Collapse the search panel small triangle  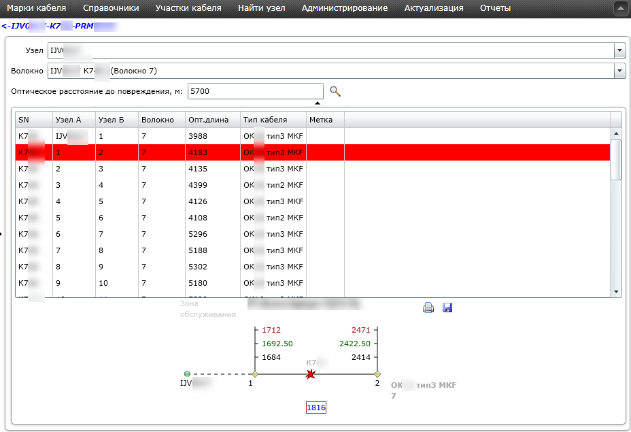318,103
